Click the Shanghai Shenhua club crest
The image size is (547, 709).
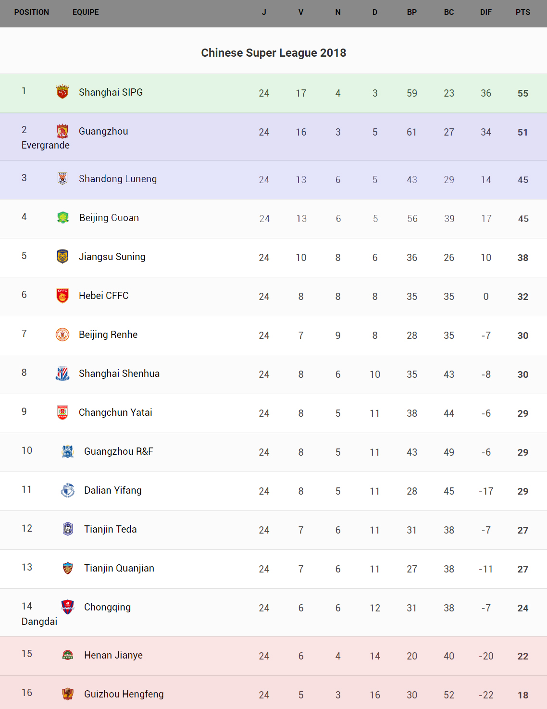click(62, 373)
